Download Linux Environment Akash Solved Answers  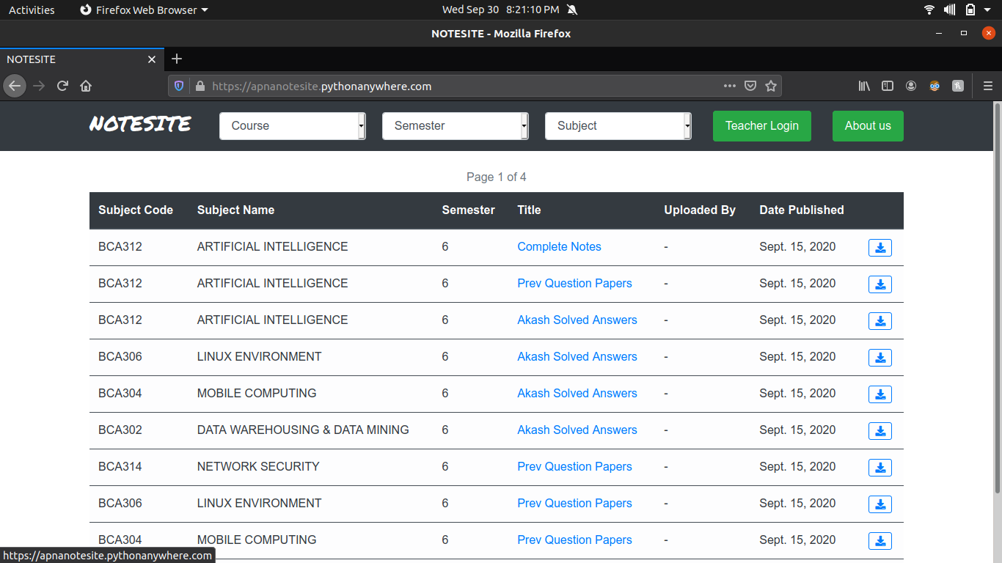(880, 358)
